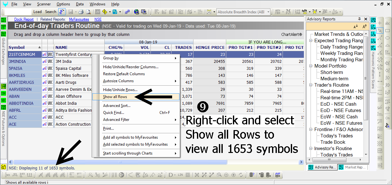This screenshot has width=392, height=185.
Task: Click the HP SCN harmonic pattern scan icon
Action: (373, 48)
